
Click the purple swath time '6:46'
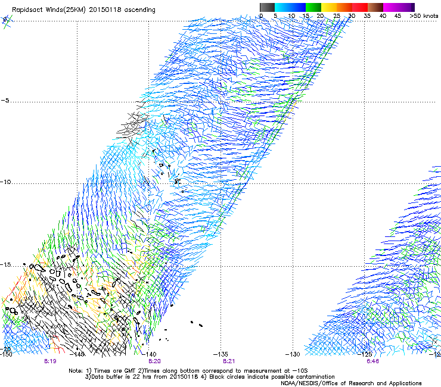click(372, 361)
